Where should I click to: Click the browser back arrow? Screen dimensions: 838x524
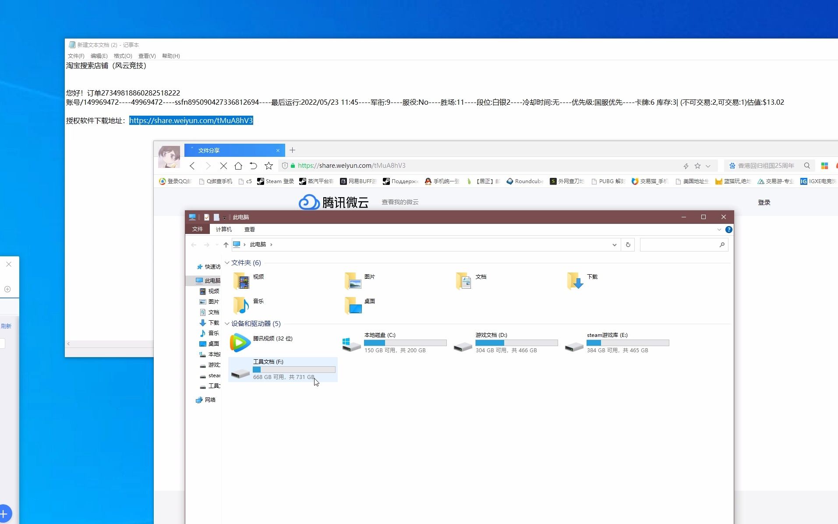tap(192, 166)
